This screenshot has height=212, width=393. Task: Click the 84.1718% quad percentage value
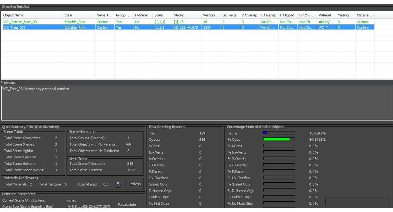(317, 139)
